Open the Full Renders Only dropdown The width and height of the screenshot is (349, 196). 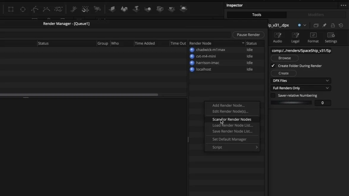pyautogui.click(x=301, y=88)
